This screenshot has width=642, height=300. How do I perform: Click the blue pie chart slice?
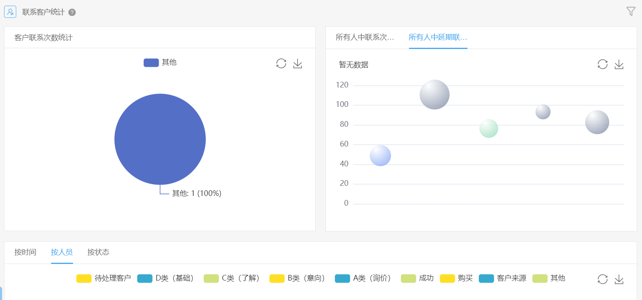click(160, 139)
